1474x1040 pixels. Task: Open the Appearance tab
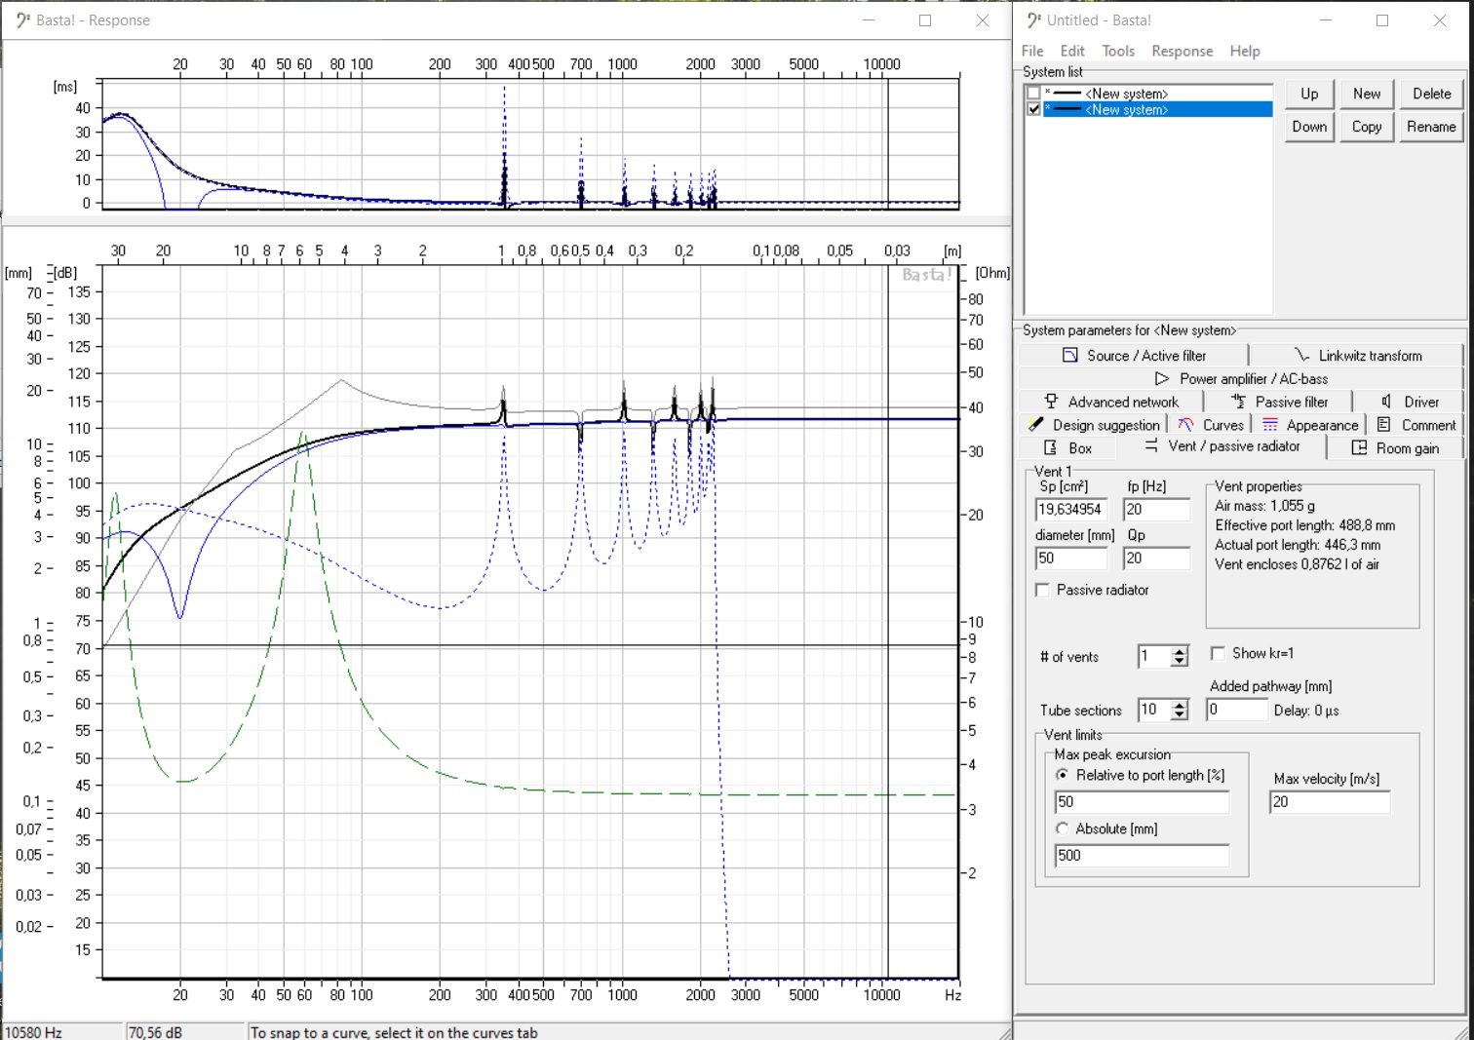1309,425
